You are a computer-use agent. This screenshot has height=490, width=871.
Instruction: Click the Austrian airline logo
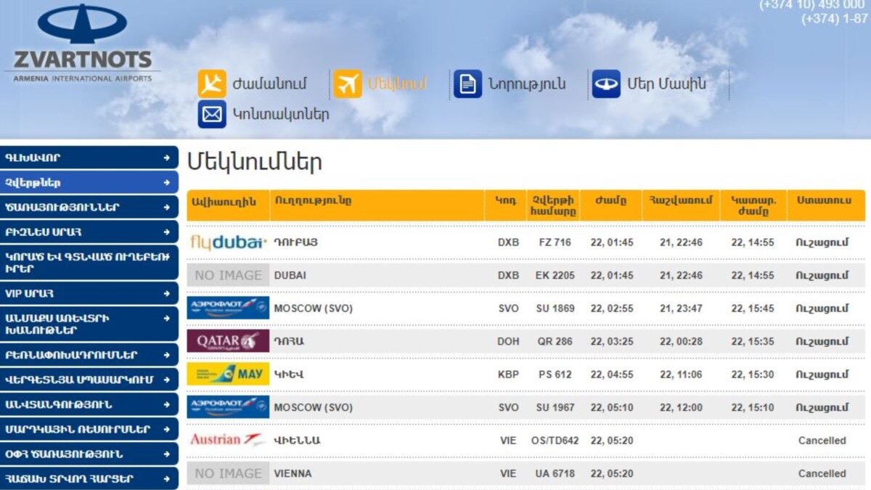point(227,440)
